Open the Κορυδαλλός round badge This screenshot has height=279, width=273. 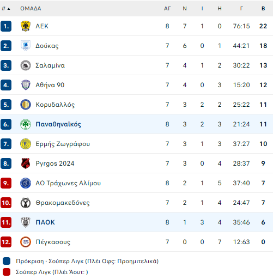(x=26, y=105)
